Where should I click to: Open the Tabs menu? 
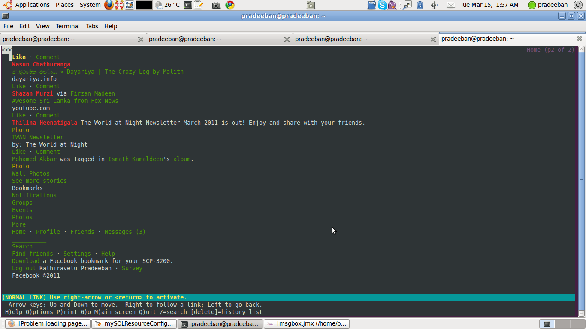tap(92, 26)
